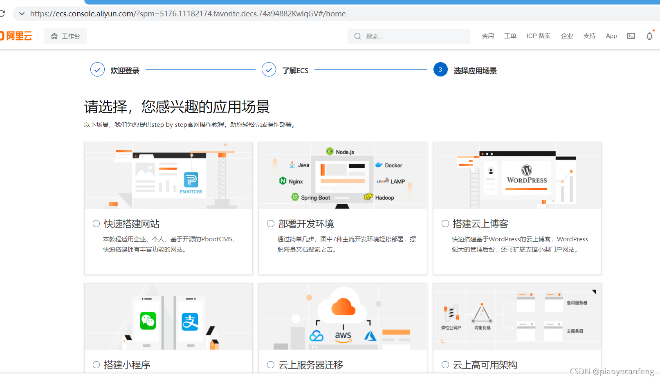The width and height of the screenshot is (660, 380).
Task: Click the 备用服务器 label
Action: [577, 303]
